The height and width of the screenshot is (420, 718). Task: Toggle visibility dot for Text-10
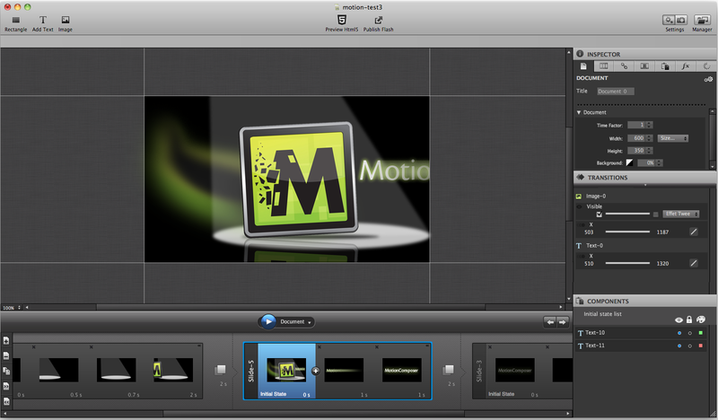coord(679,333)
